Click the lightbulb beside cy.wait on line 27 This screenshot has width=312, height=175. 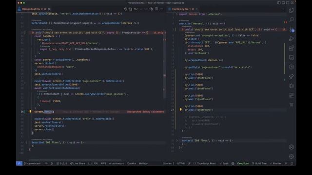coord(181,109)
